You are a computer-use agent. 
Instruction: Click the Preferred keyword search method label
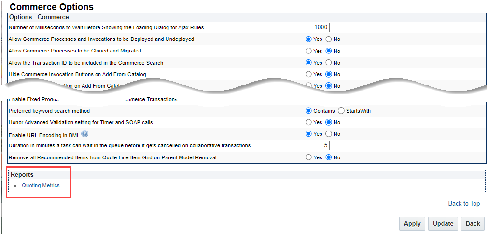tap(49, 111)
